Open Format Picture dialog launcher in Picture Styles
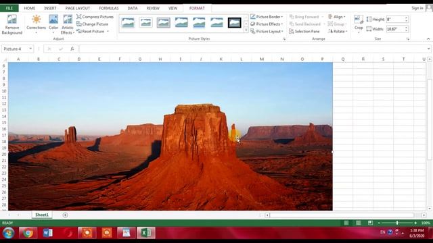This screenshot has width=433, height=243. 284,39
